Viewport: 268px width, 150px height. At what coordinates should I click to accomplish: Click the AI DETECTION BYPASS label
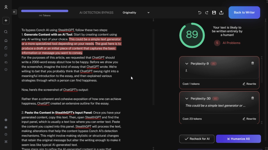coord(96,12)
